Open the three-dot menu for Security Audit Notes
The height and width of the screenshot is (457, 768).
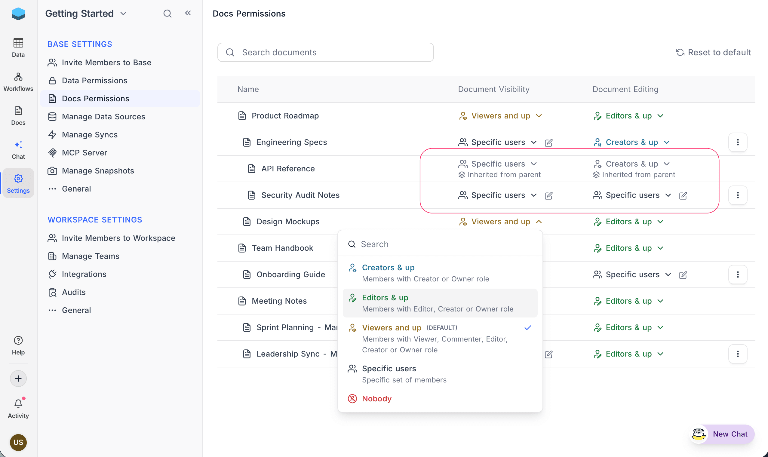[737, 195]
